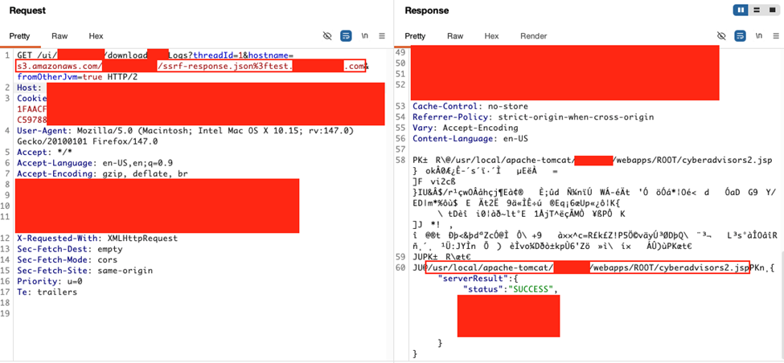Select Pretty tab in Request panel
Viewport: 784px width, 363px height.
[x=19, y=36]
